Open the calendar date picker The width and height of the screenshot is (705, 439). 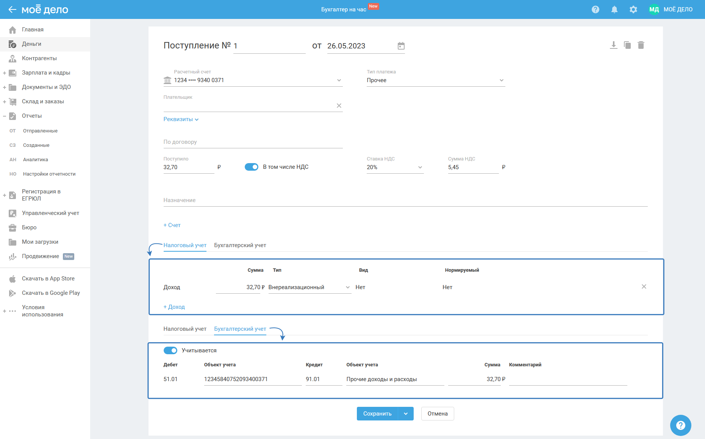pos(401,46)
